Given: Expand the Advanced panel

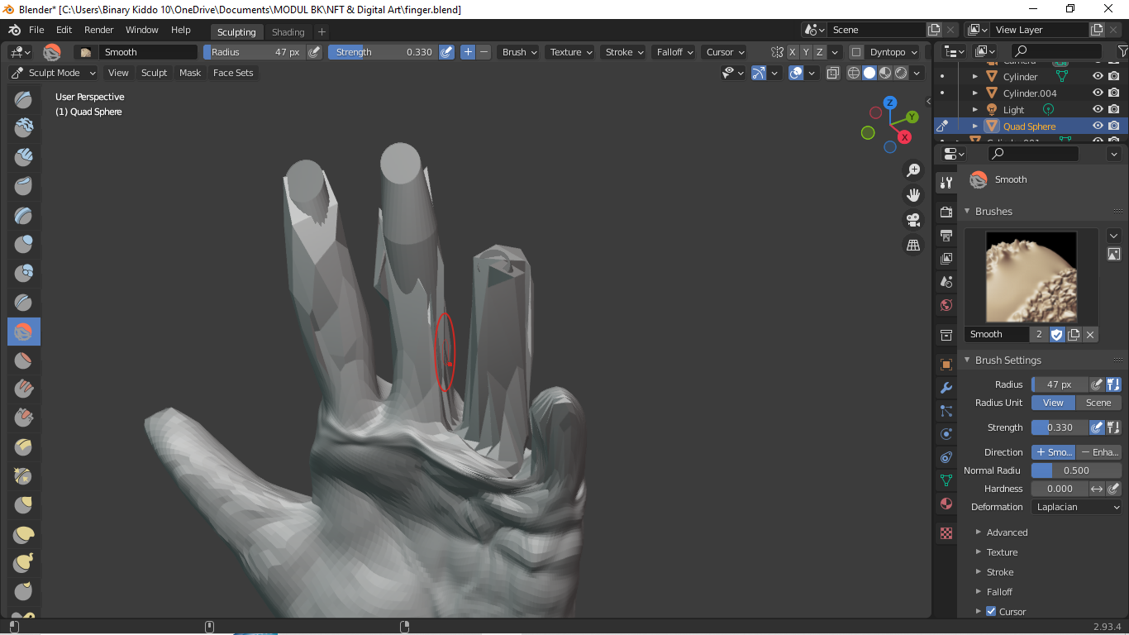Looking at the screenshot, I should click(x=1007, y=532).
